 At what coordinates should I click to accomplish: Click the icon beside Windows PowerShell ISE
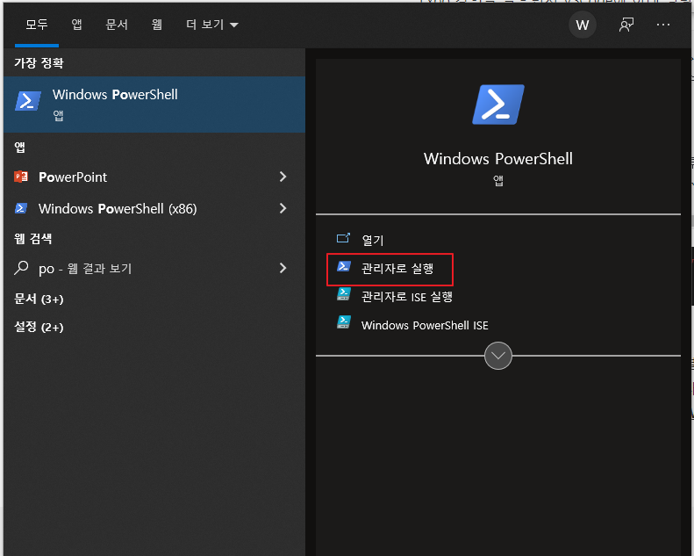[343, 322]
